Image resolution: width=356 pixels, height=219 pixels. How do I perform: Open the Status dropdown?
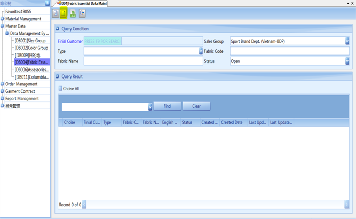tap(347, 61)
